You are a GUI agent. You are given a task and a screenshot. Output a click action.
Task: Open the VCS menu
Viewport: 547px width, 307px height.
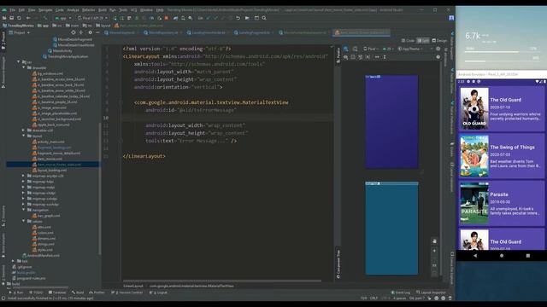(133, 10)
